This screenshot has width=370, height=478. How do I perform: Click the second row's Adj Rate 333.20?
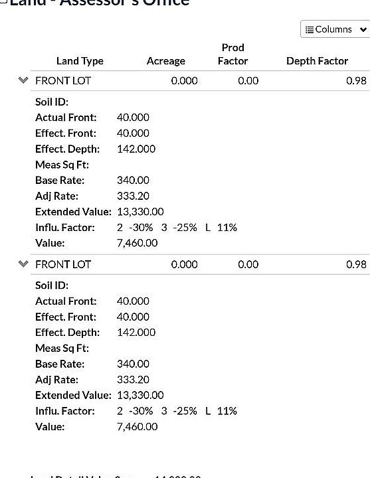pos(133,380)
